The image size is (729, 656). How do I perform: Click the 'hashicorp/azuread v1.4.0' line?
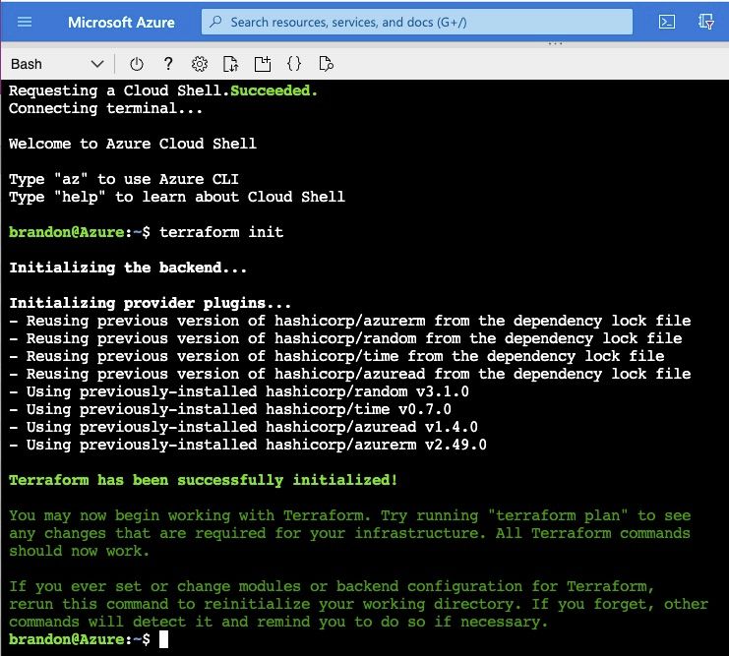(243, 427)
